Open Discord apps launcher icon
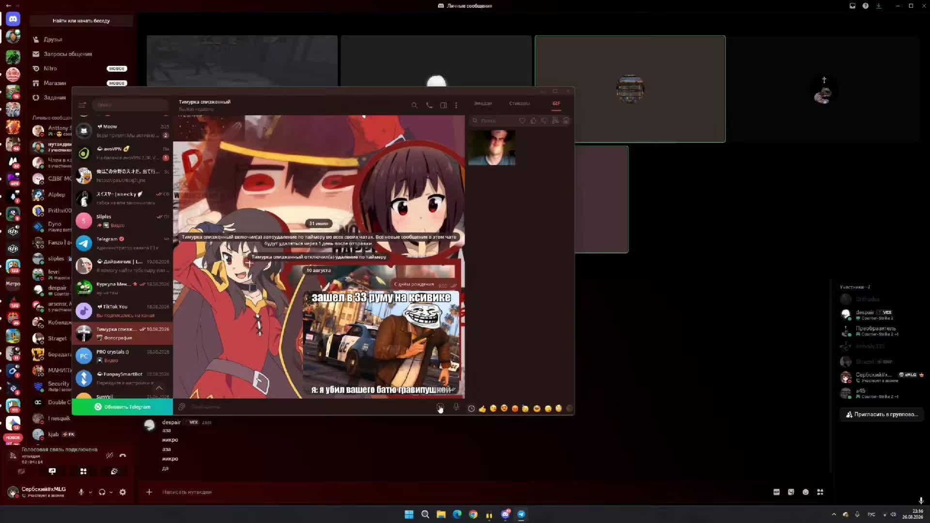The width and height of the screenshot is (930, 523). click(x=820, y=492)
